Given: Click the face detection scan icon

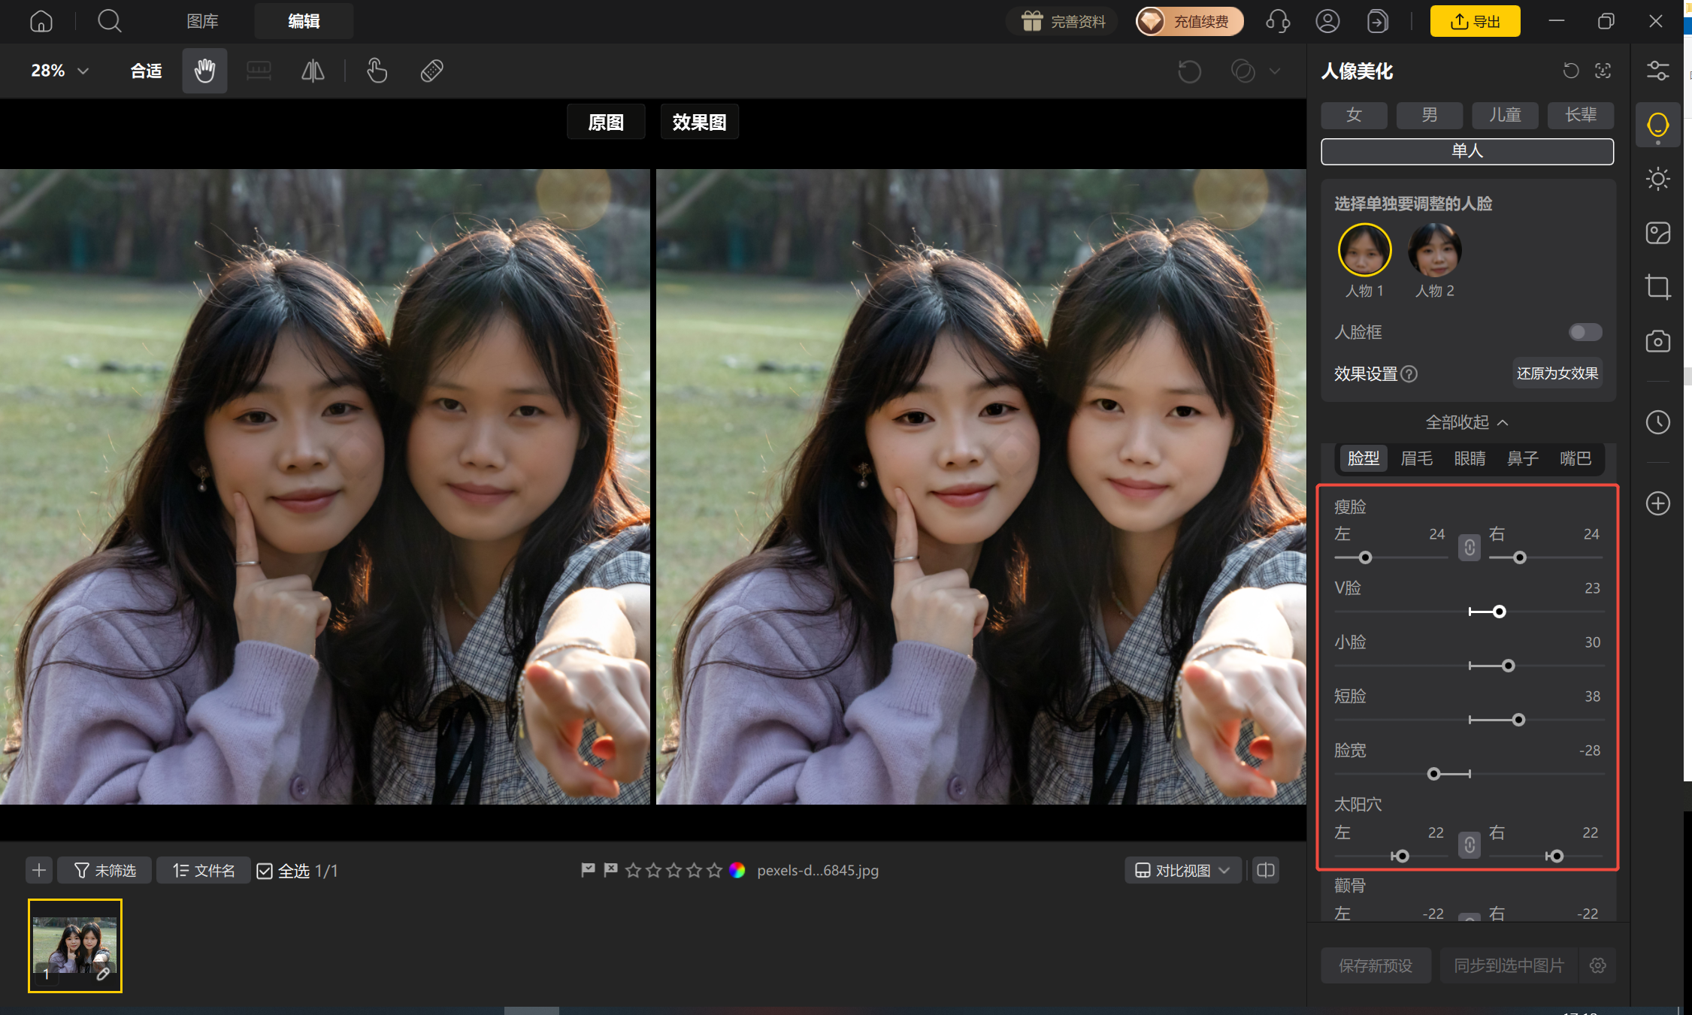Looking at the screenshot, I should pyautogui.click(x=1603, y=71).
